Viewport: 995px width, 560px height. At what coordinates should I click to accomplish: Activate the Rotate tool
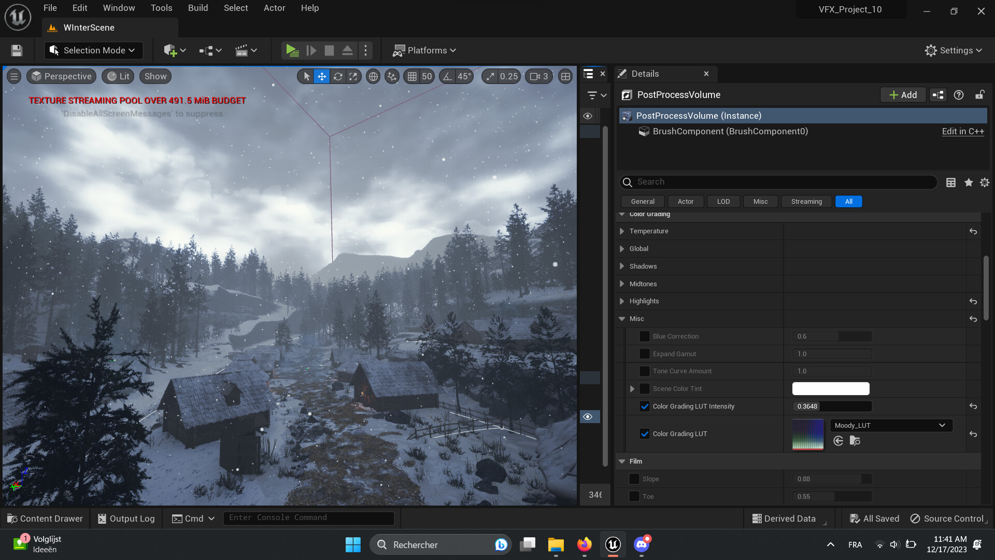(337, 76)
